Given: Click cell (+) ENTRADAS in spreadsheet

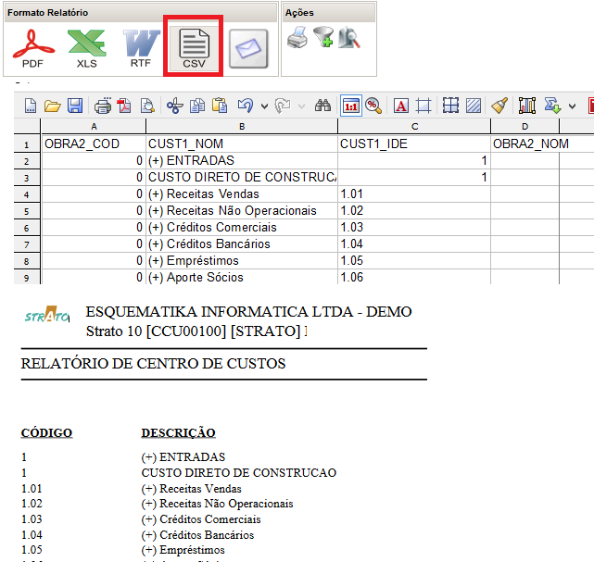Looking at the screenshot, I should 242,160.
